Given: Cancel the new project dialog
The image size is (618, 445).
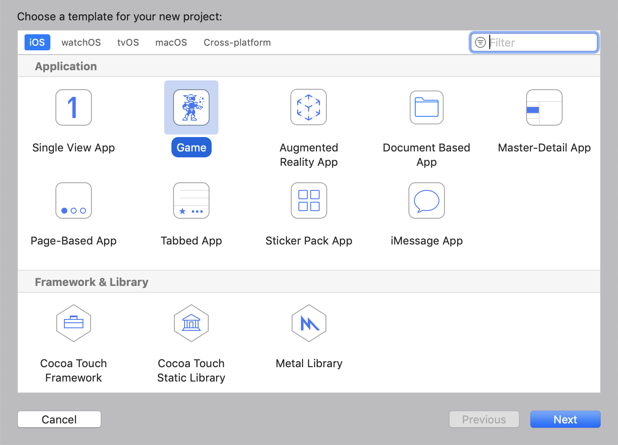Looking at the screenshot, I should (x=59, y=419).
